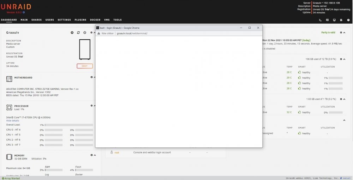The width and height of the screenshot is (353, 180).
Task: Open the Memory info icon
Action: coord(92,155)
